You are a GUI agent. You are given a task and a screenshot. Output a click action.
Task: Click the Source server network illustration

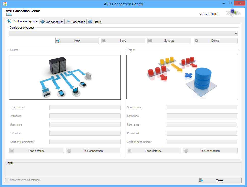click(65, 77)
